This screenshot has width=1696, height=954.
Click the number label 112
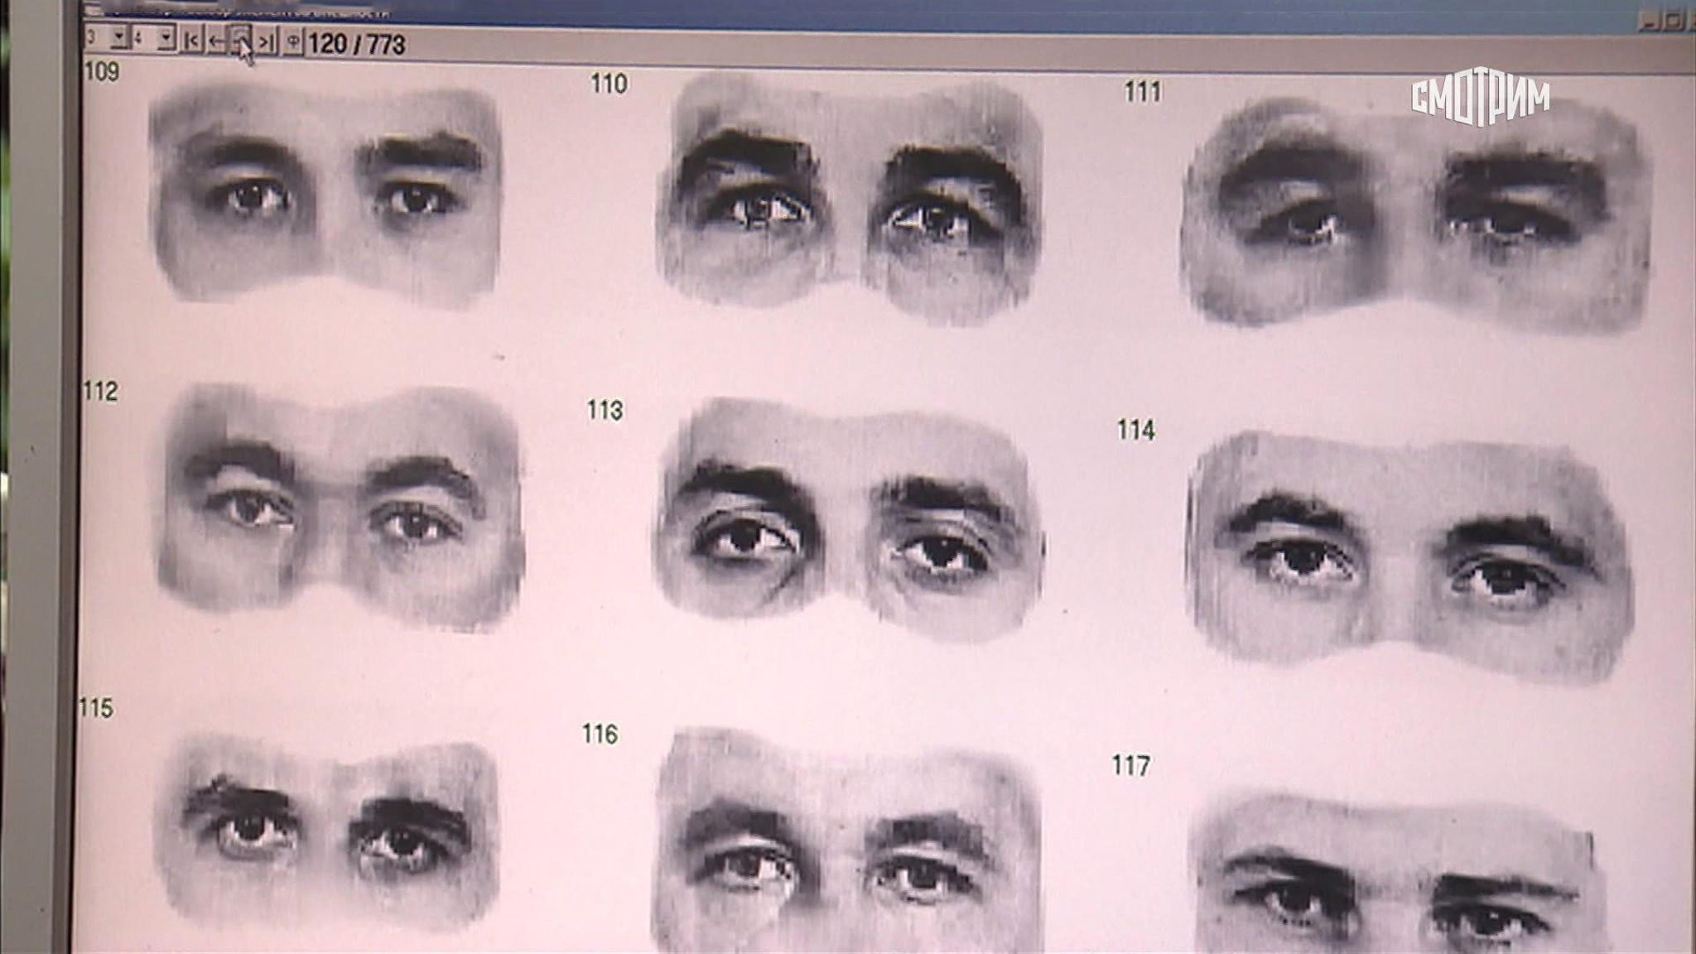tap(100, 391)
